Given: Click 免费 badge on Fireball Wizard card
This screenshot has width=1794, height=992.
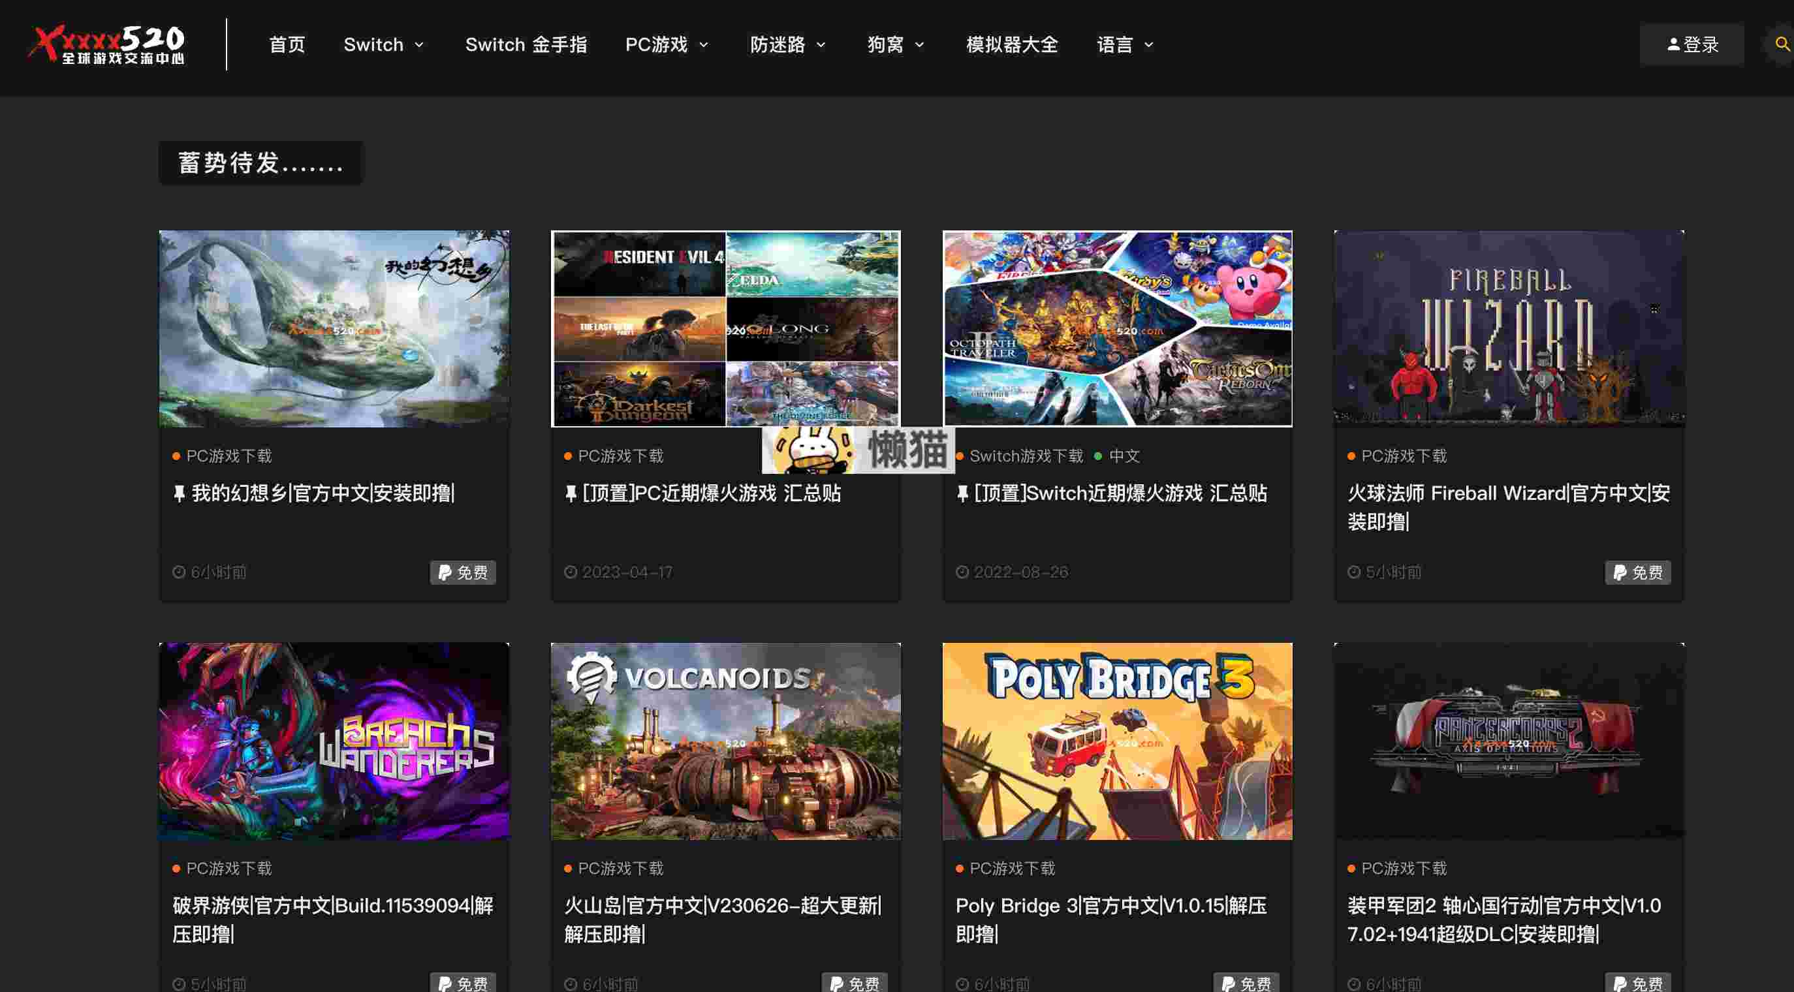Looking at the screenshot, I should pyautogui.click(x=1637, y=572).
